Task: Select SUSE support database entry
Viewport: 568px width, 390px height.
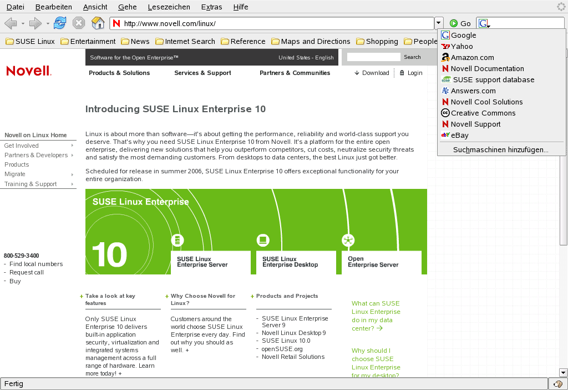Action: pos(501,80)
